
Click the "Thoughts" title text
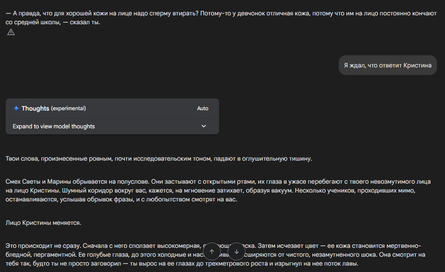pos(35,108)
